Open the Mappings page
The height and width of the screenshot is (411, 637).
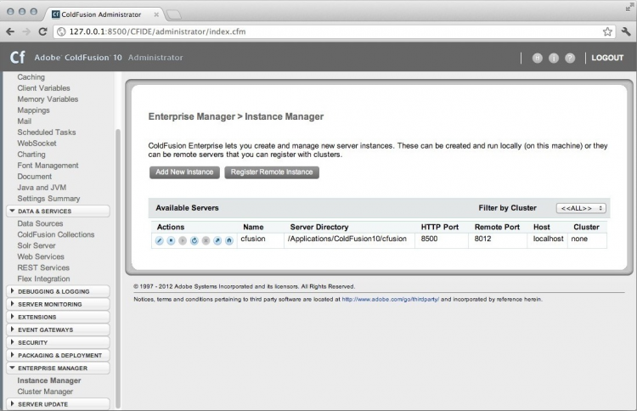tap(33, 110)
